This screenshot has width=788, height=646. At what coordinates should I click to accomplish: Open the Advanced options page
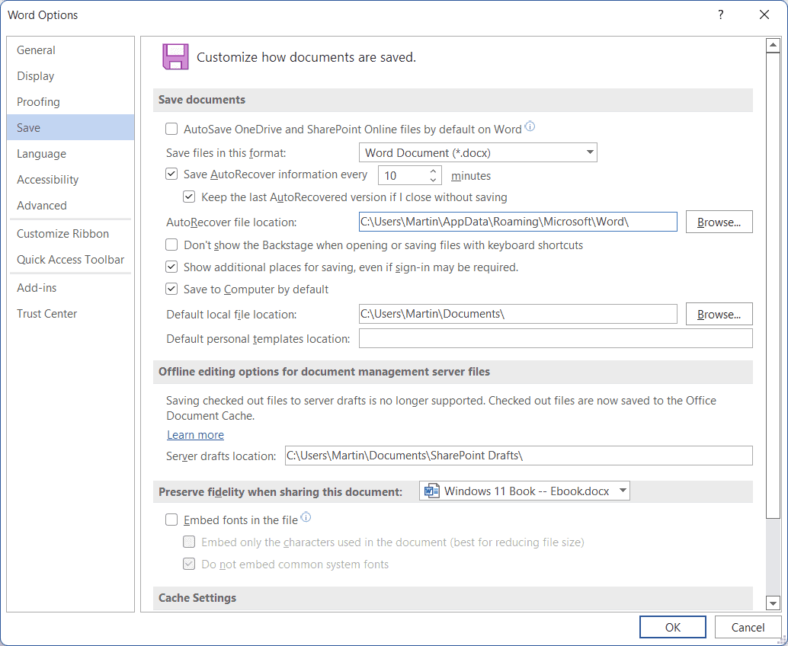[x=41, y=205]
